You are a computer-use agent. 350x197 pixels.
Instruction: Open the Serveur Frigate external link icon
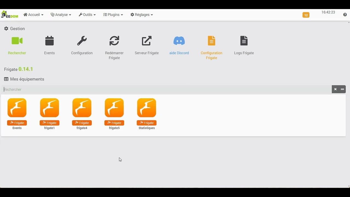(147, 41)
